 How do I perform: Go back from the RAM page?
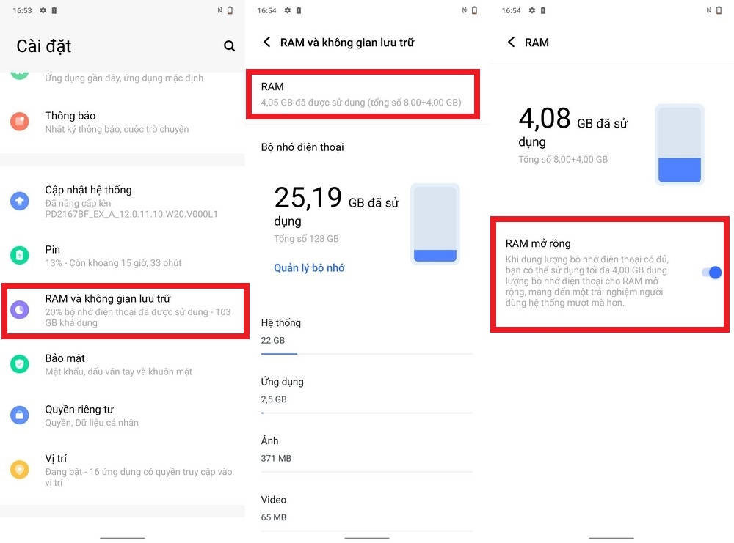pos(511,42)
